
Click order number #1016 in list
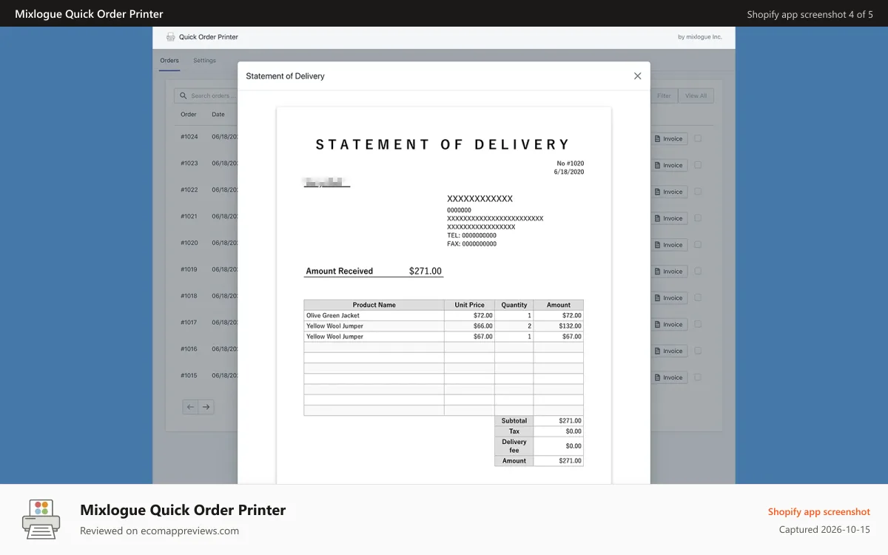[x=189, y=349]
